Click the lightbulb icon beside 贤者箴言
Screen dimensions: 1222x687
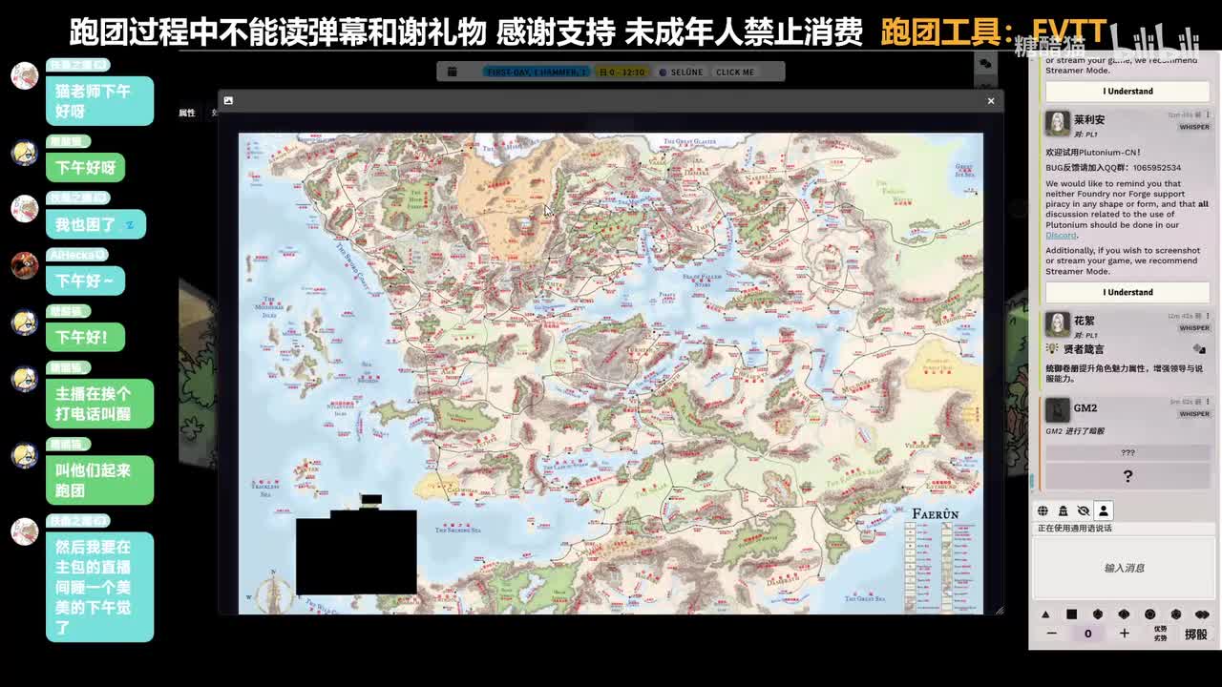1052,349
